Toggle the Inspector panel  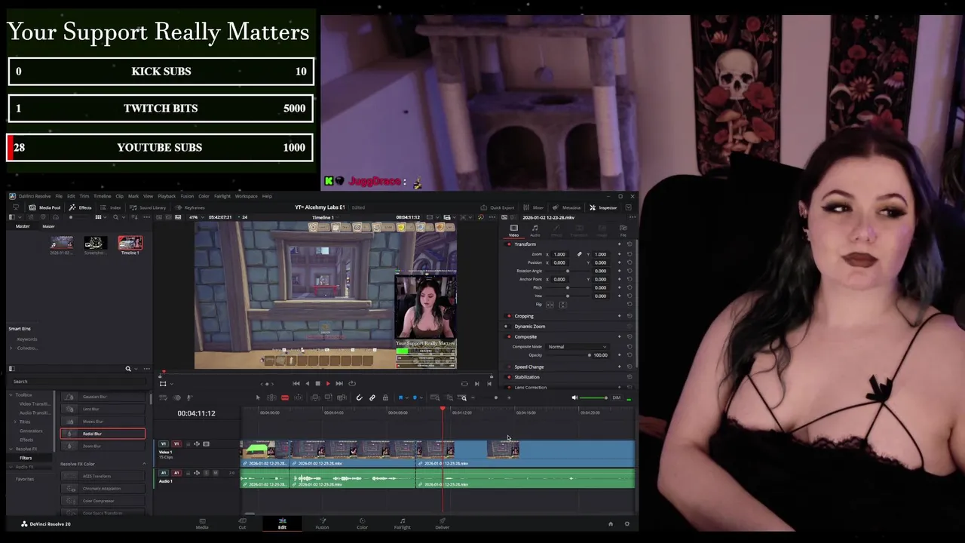[603, 207]
